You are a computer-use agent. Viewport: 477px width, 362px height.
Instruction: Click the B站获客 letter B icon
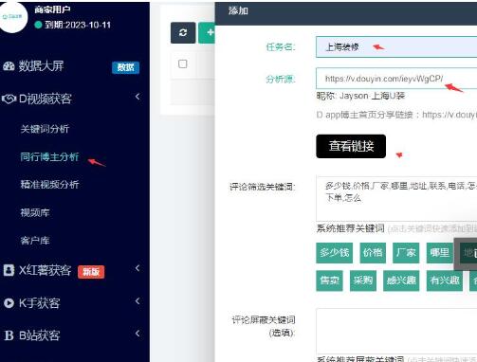pyautogui.click(x=9, y=335)
